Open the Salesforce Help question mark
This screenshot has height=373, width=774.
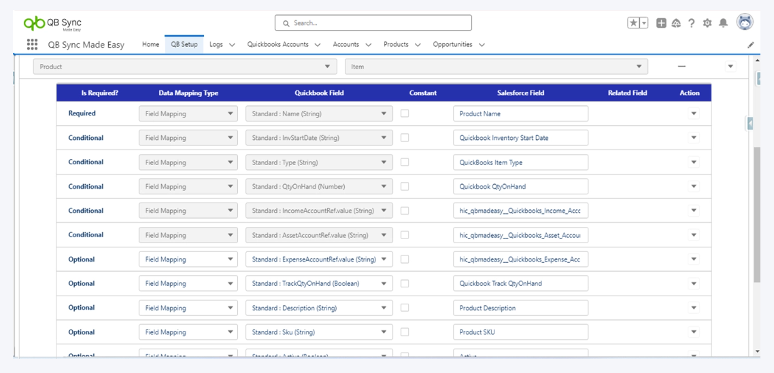click(x=692, y=23)
